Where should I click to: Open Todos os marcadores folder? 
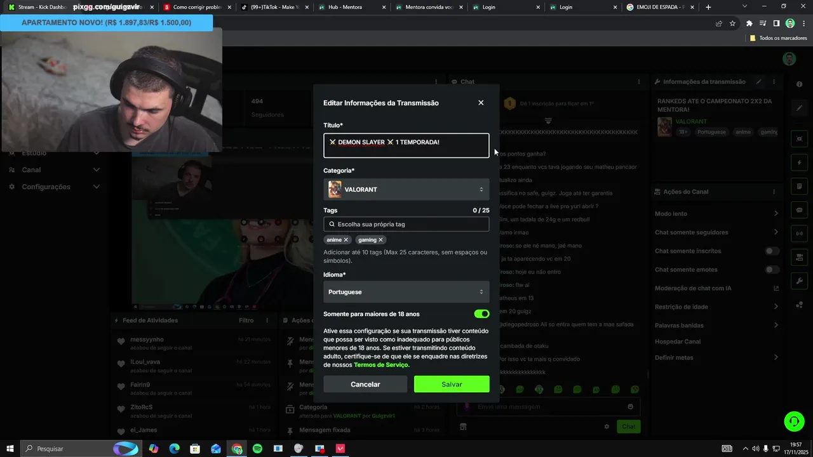(x=778, y=38)
